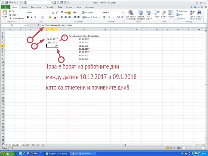Viewport: 208px width, 156px height.
Task: Toggle Italic formatting
Action: [x=32, y=17]
